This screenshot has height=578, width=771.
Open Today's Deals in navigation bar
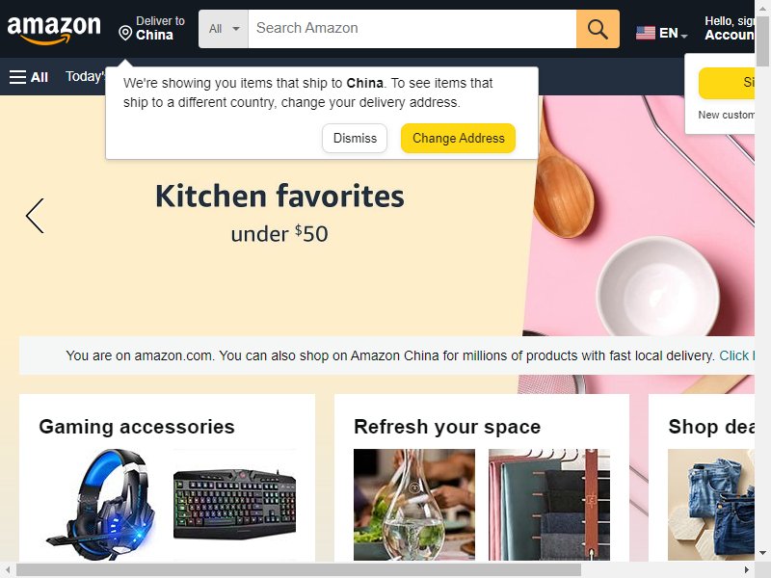(x=86, y=77)
